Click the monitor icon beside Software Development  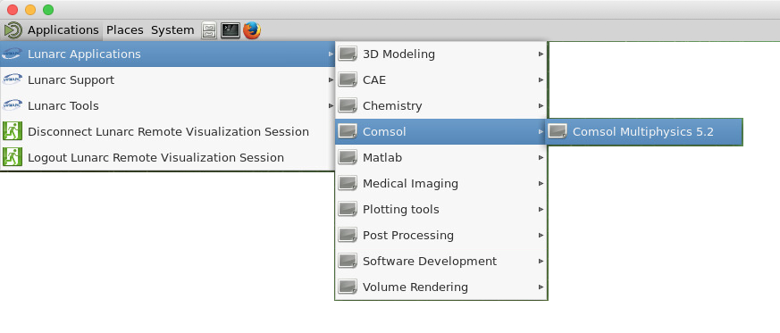pyautogui.click(x=348, y=261)
